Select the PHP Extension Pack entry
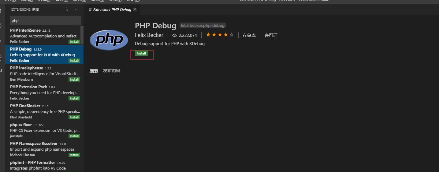 [44, 92]
